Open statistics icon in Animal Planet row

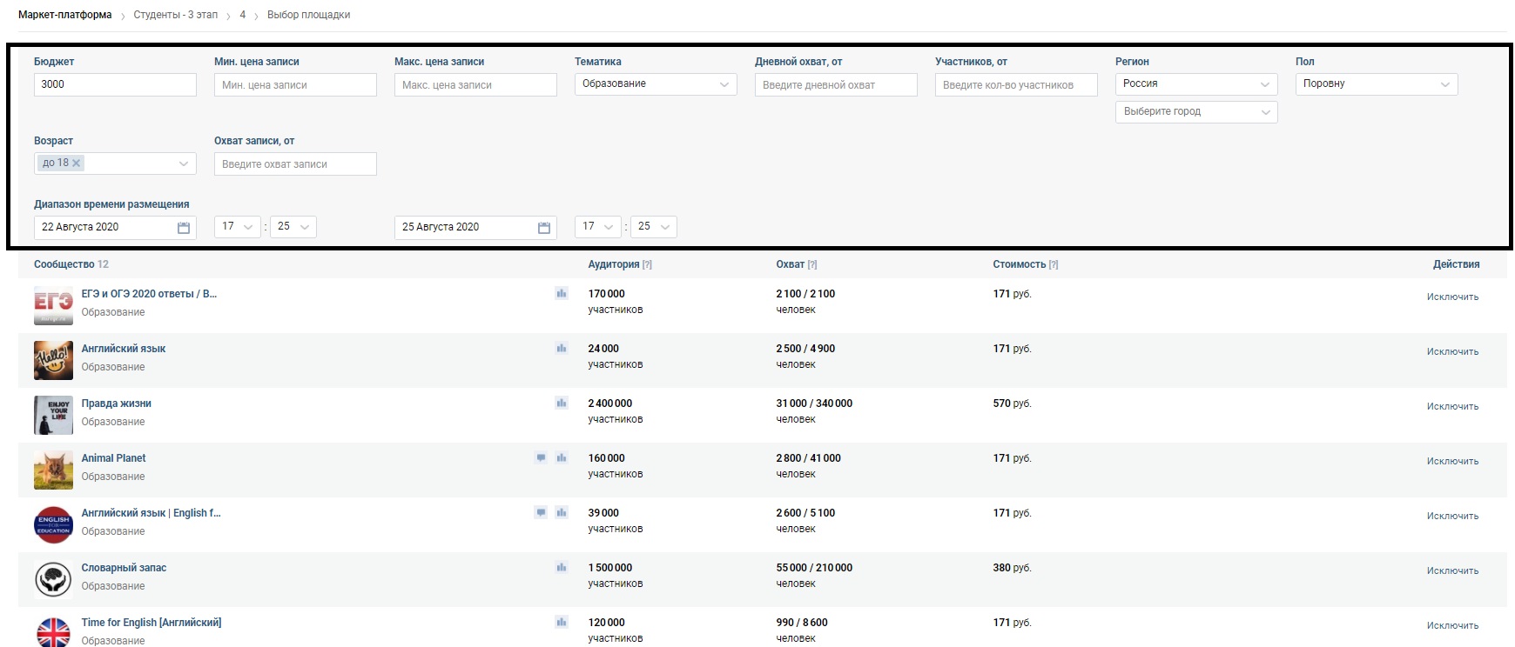tap(562, 457)
